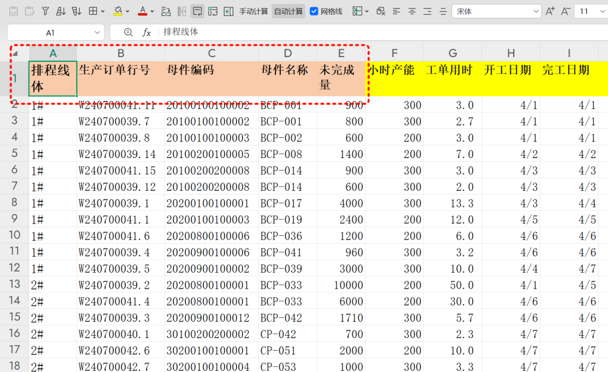This screenshot has width=608, height=372.
Task: Decrease font size with A- icon
Action: [x=565, y=11]
